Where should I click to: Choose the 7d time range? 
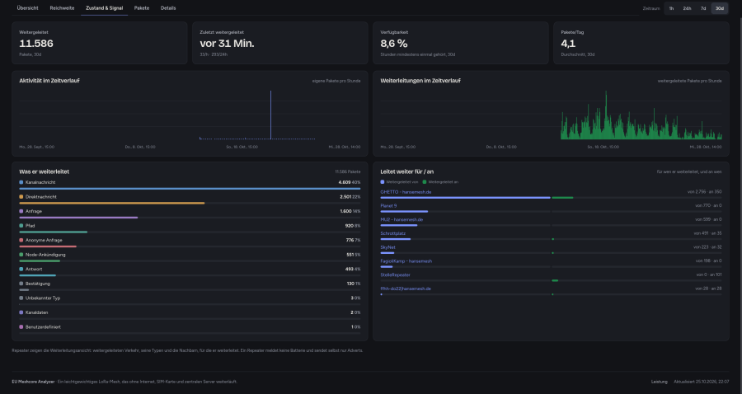coord(703,8)
